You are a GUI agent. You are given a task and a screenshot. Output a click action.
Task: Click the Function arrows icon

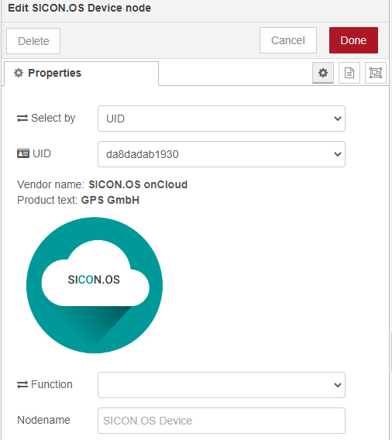point(22,384)
